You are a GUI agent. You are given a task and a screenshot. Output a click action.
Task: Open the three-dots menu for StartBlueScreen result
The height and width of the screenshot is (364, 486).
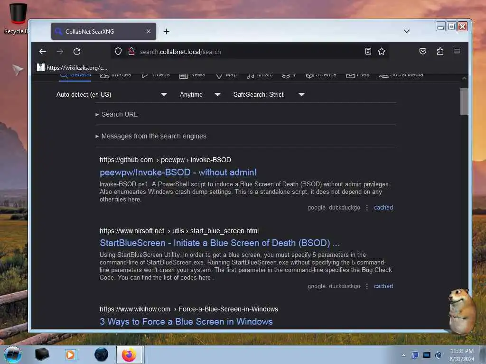pyautogui.click(x=367, y=286)
